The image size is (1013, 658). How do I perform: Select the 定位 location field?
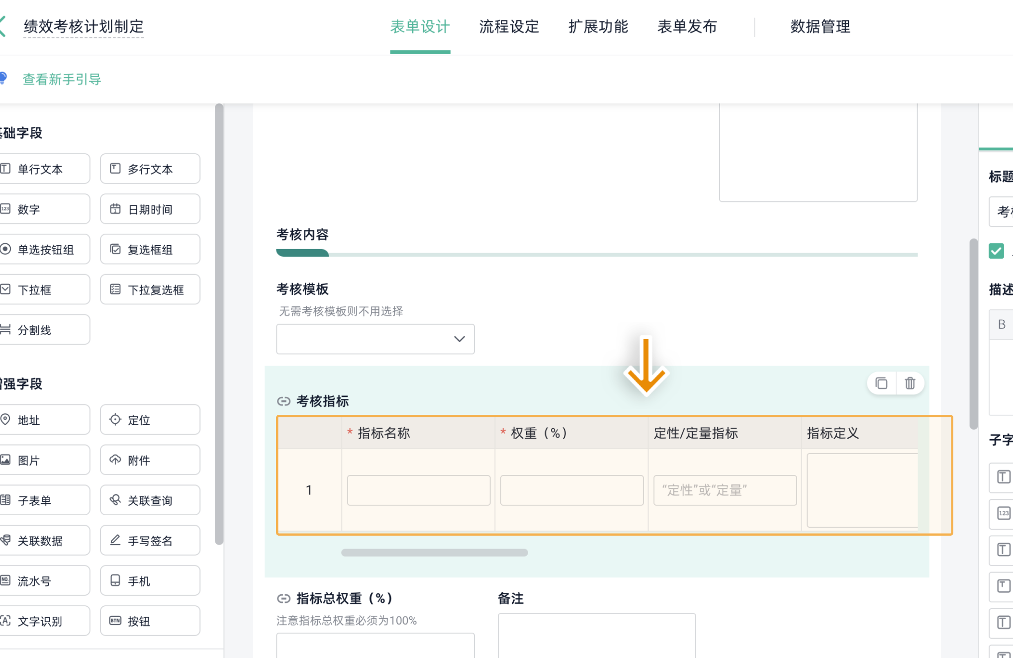click(x=150, y=420)
